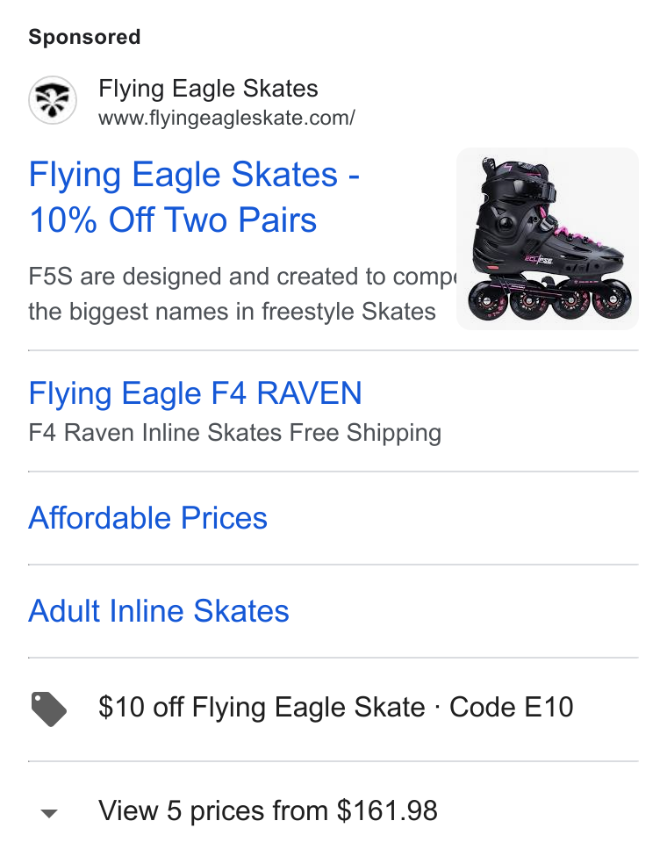Viewport: 667px width, 864px height.
Task: Click the www.flyingeagleskate.com URL text
Action: click(x=226, y=118)
